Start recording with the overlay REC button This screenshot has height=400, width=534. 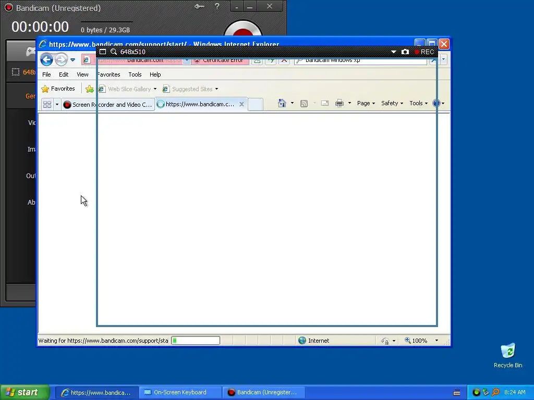(424, 52)
